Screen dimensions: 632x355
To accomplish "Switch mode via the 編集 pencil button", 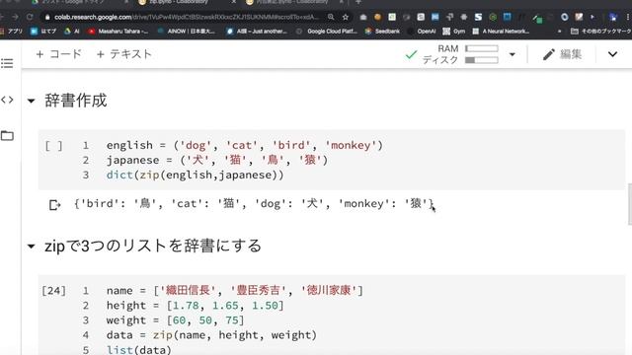I will [x=562, y=54].
